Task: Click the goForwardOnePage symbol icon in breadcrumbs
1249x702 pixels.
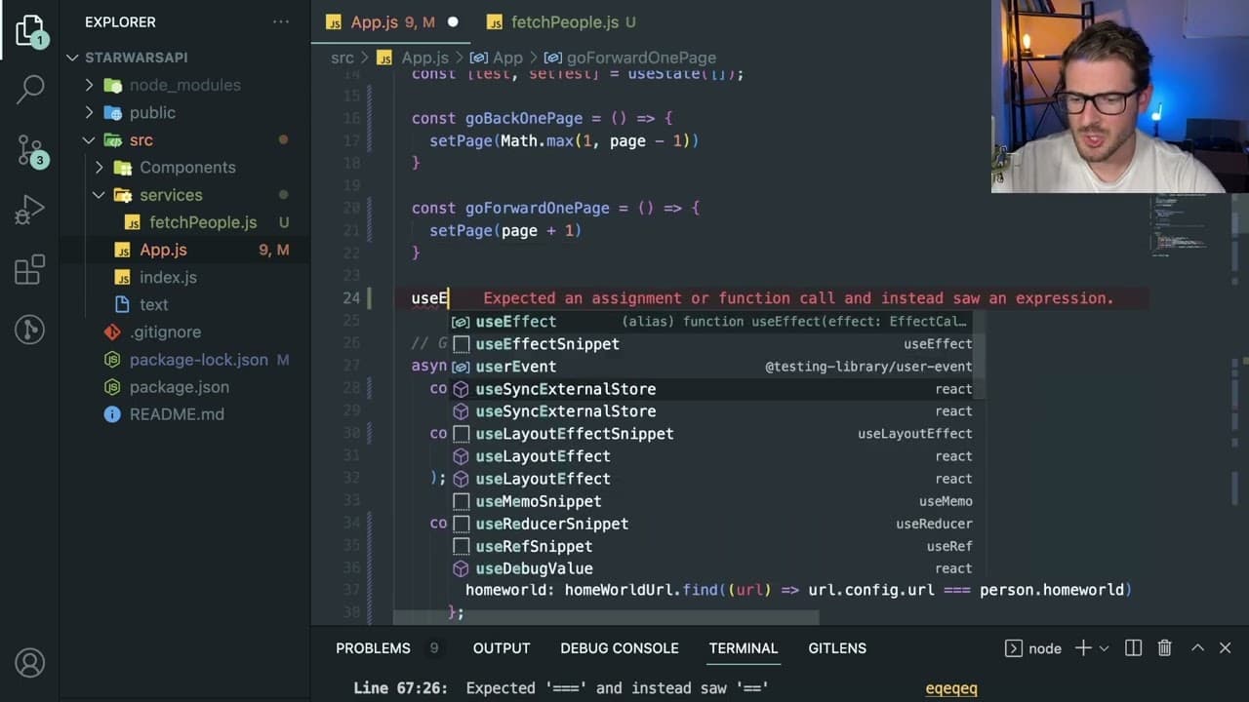Action: coord(552,58)
